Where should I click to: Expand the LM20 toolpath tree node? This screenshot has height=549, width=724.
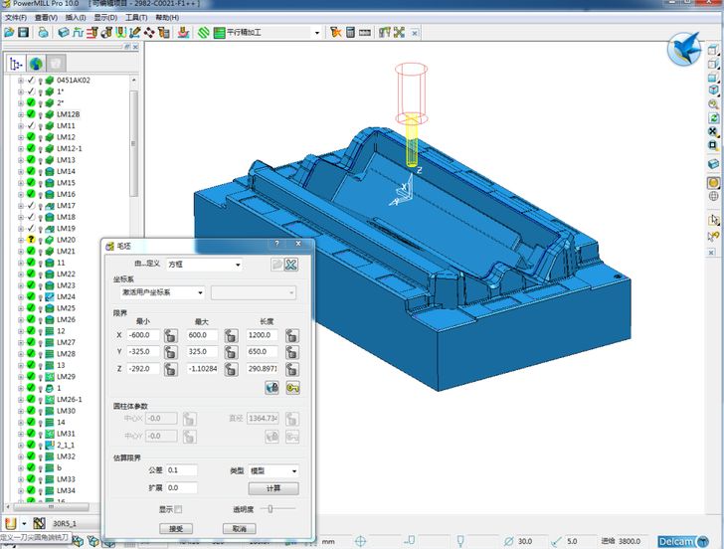(20, 240)
